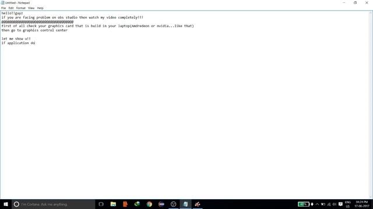Click the Notepad icon in title bar

coord(2,3)
